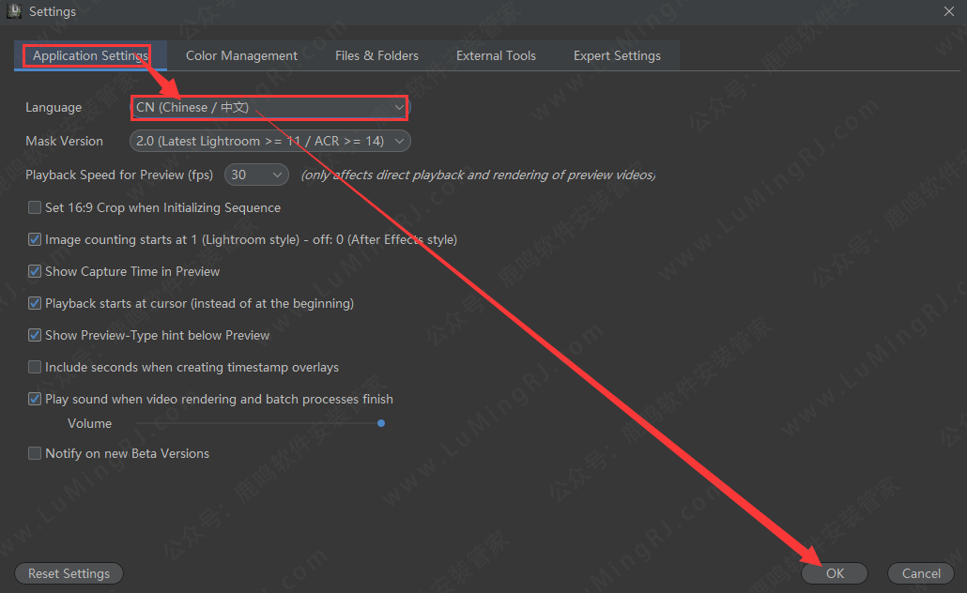Close the Settings dialog window

click(948, 11)
